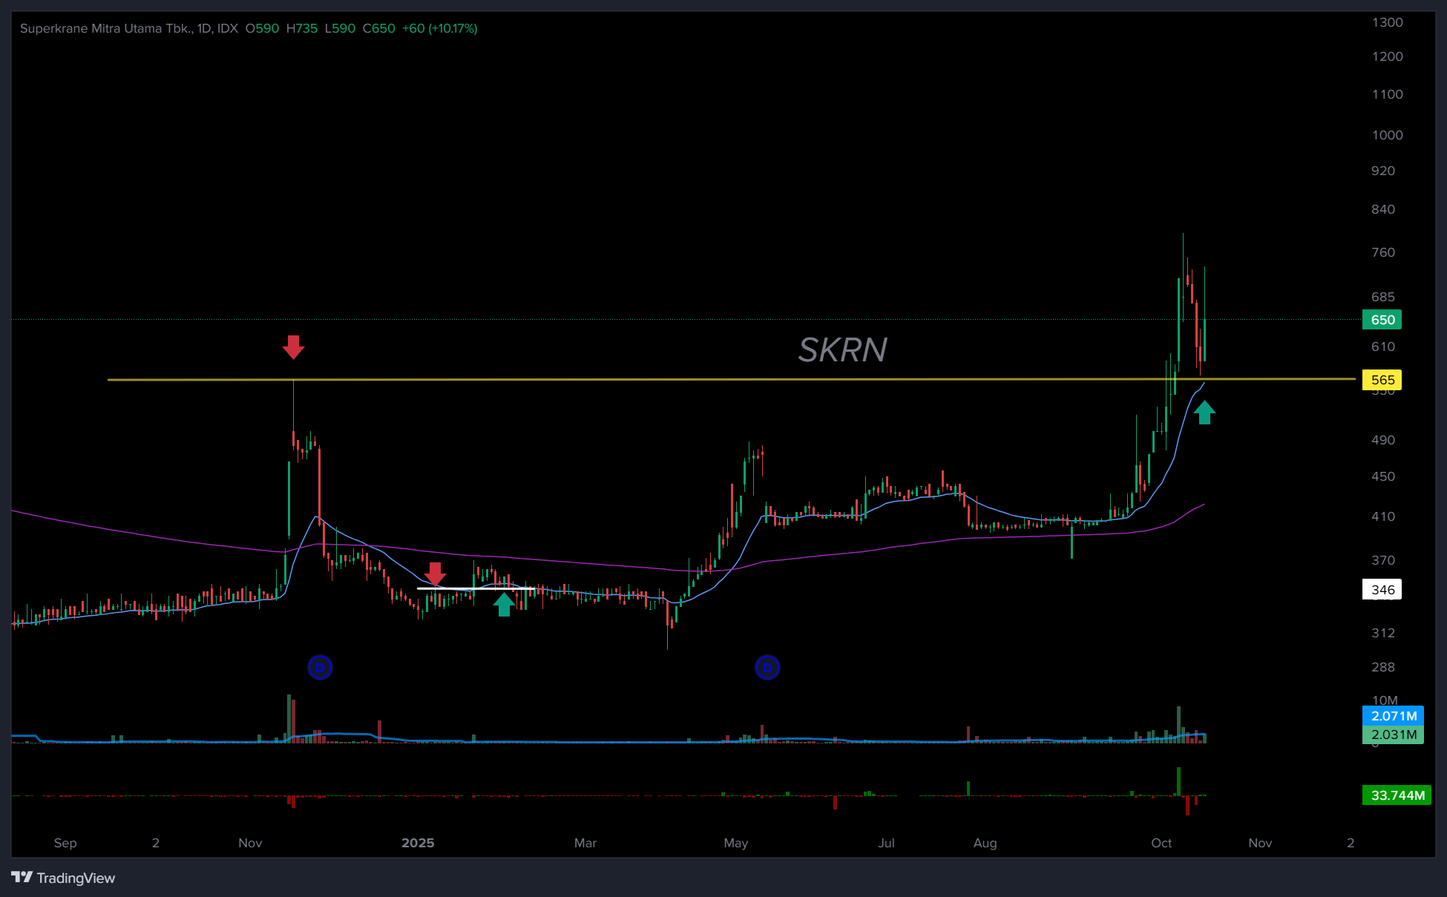Click the red down arrow above November peak
The width and height of the screenshot is (1447, 897).
[293, 346]
